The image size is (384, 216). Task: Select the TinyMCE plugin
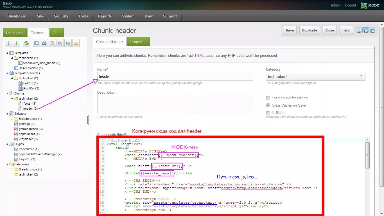coord(27,159)
